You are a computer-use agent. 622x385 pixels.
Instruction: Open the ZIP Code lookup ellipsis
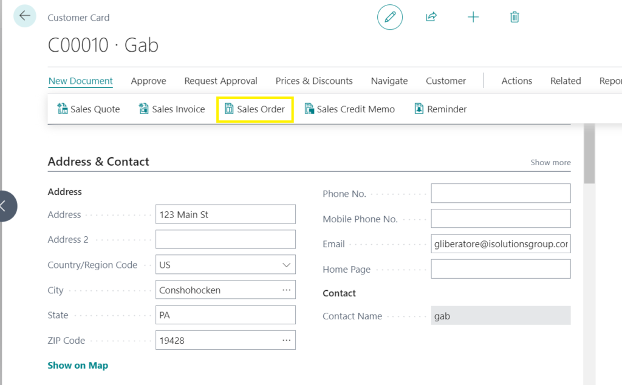[286, 341]
